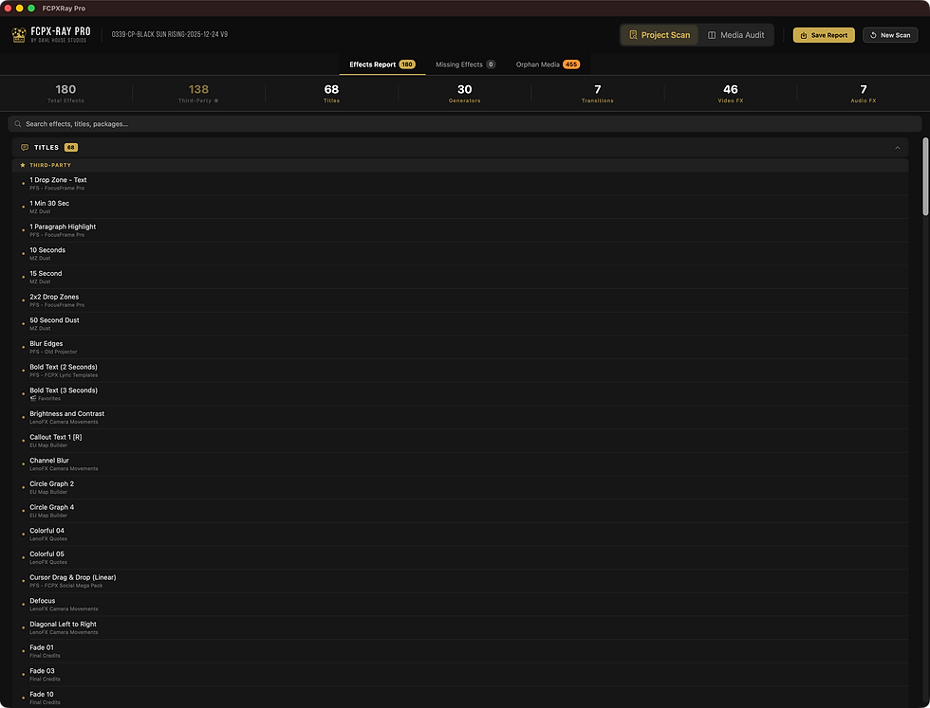Click the 455 badge on Orphan Media
Screen dimensions: 930x708
coord(571,64)
